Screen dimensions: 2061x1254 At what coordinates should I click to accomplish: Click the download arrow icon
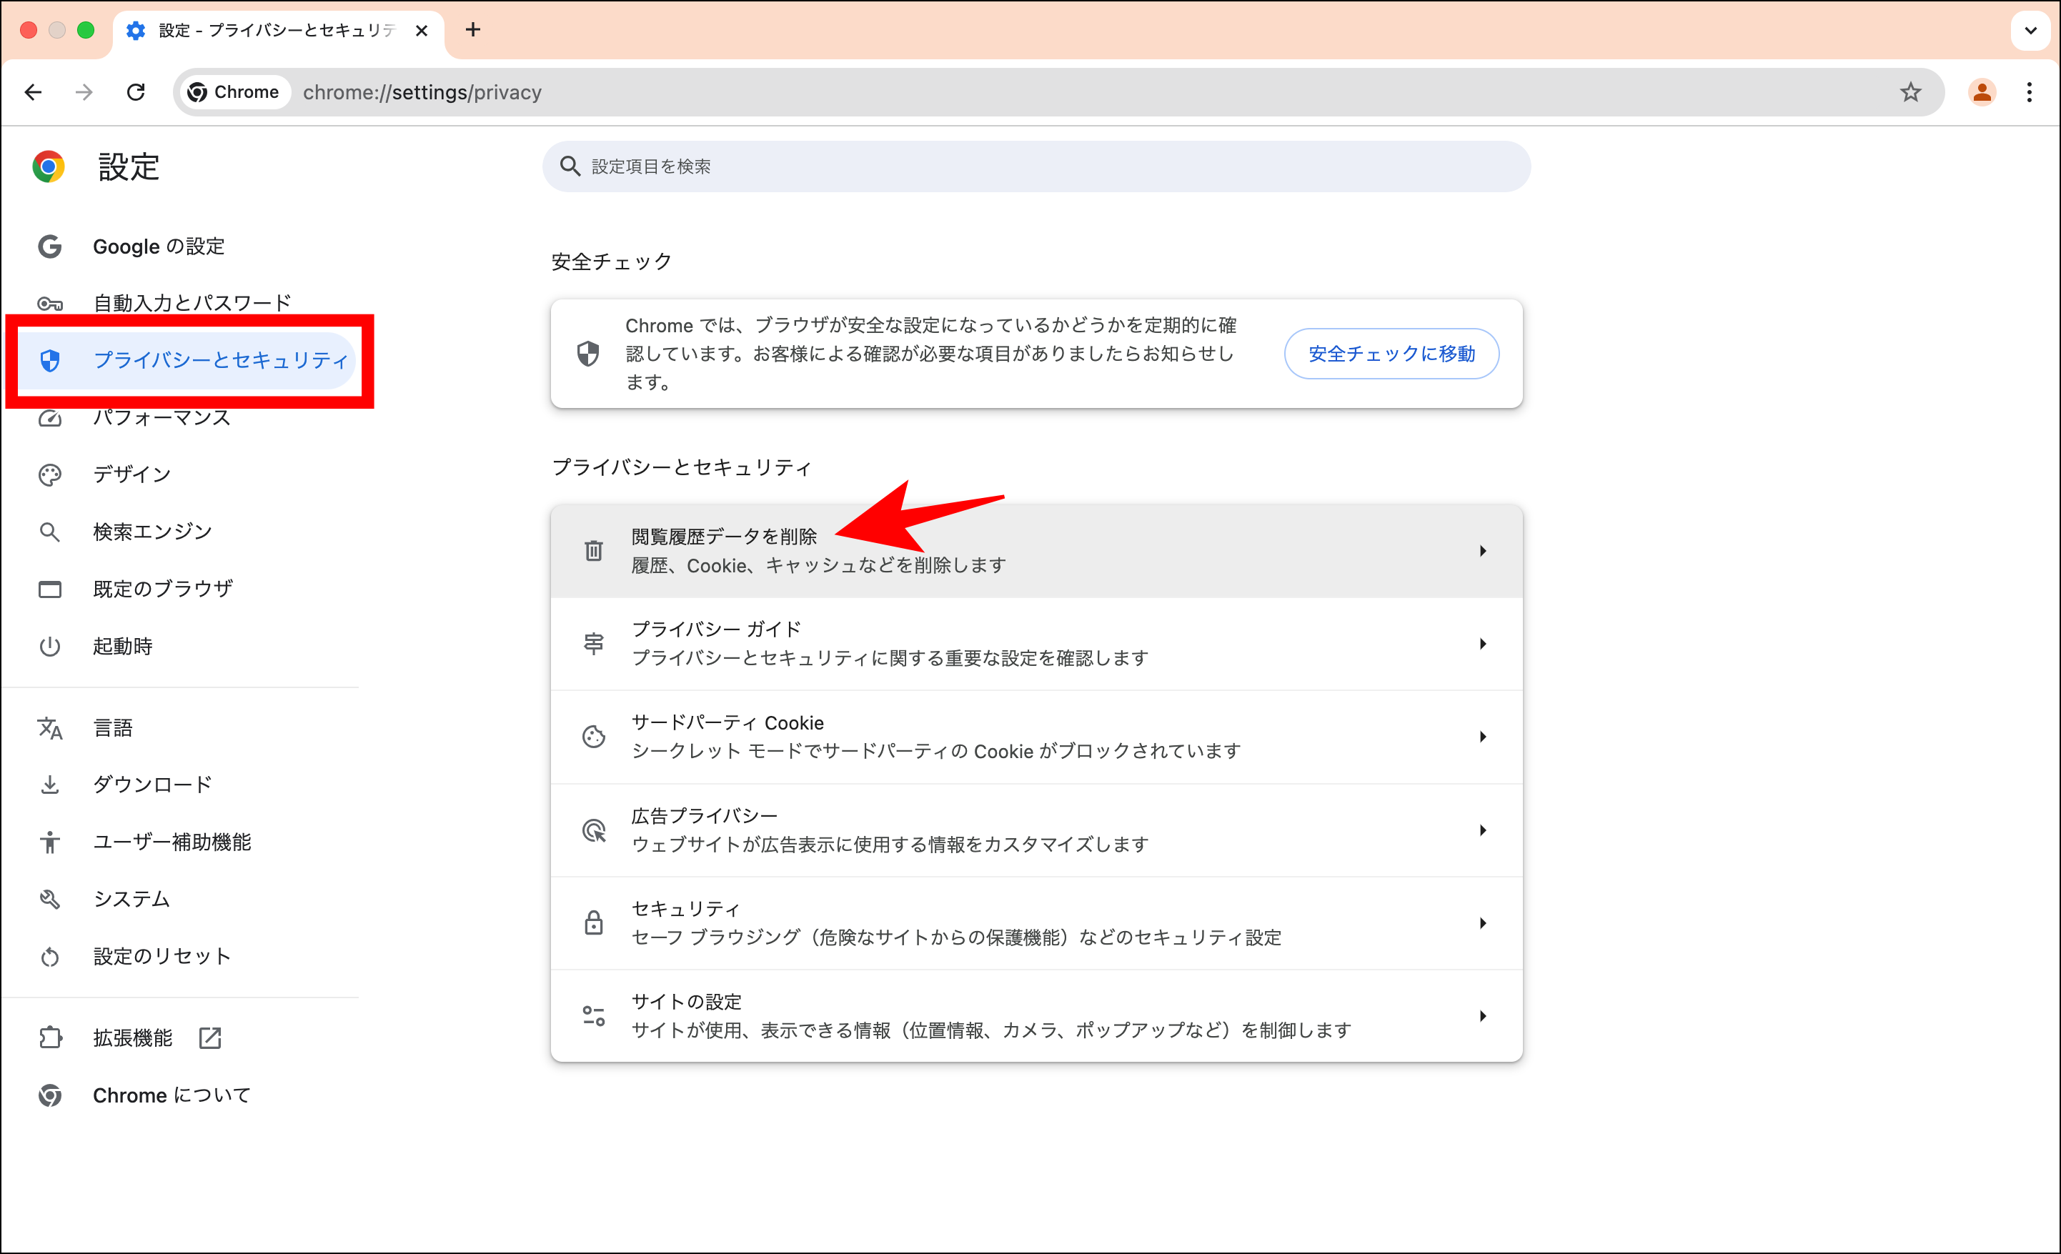[50, 785]
